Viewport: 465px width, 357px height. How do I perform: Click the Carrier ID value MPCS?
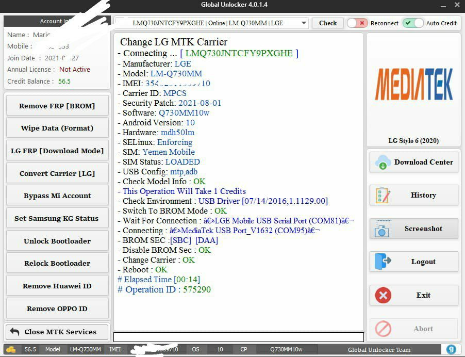175,93
